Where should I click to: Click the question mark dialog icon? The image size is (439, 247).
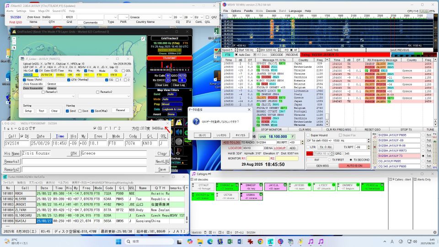point(196,122)
